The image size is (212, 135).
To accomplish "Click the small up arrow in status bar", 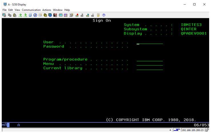I will coord(170,130).
